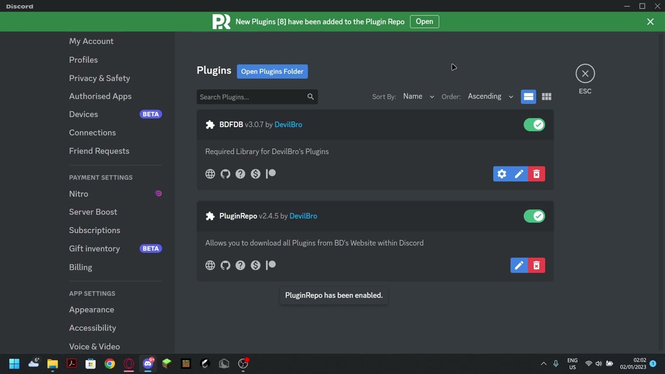
Task: Disable the BDFDB plugin toggle
Action: 534,125
